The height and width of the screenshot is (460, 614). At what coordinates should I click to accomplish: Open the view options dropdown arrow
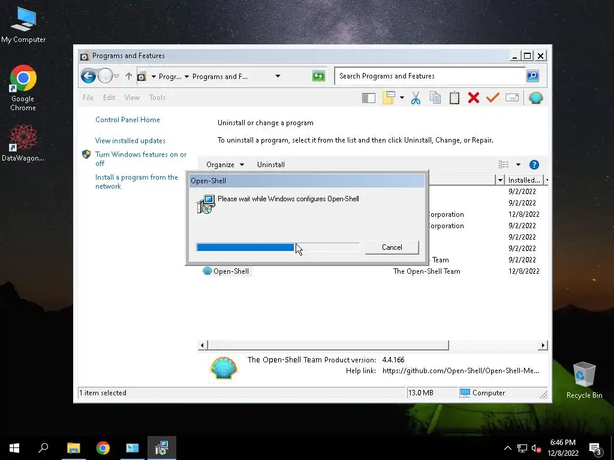tap(518, 165)
